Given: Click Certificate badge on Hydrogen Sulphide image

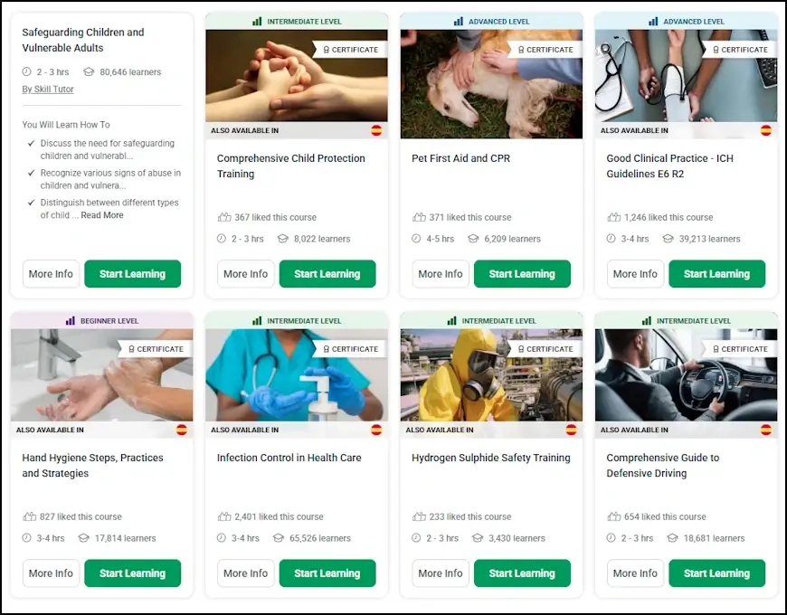Looking at the screenshot, I should tap(545, 349).
